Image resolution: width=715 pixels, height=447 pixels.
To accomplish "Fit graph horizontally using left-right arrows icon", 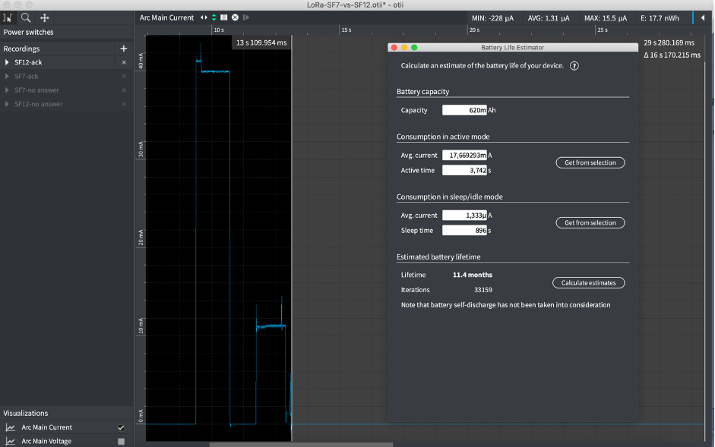I will click(x=204, y=17).
